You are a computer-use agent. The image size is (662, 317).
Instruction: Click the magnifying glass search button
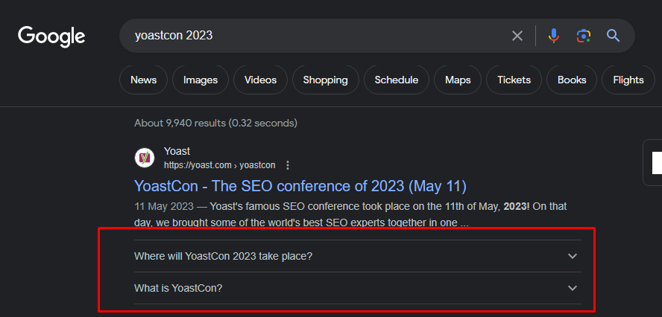point(613,36)
